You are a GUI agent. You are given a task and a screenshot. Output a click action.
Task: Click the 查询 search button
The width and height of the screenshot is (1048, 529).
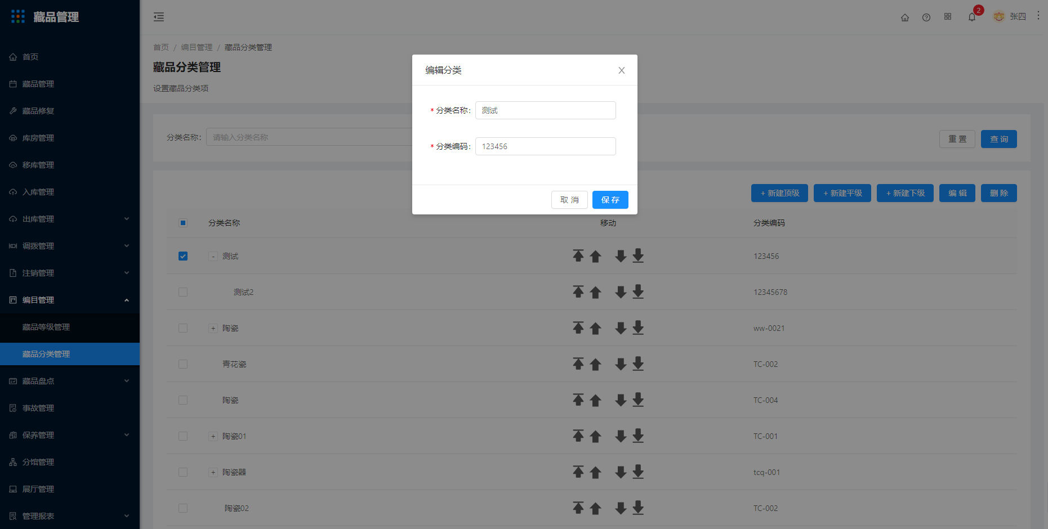(999, 139)
